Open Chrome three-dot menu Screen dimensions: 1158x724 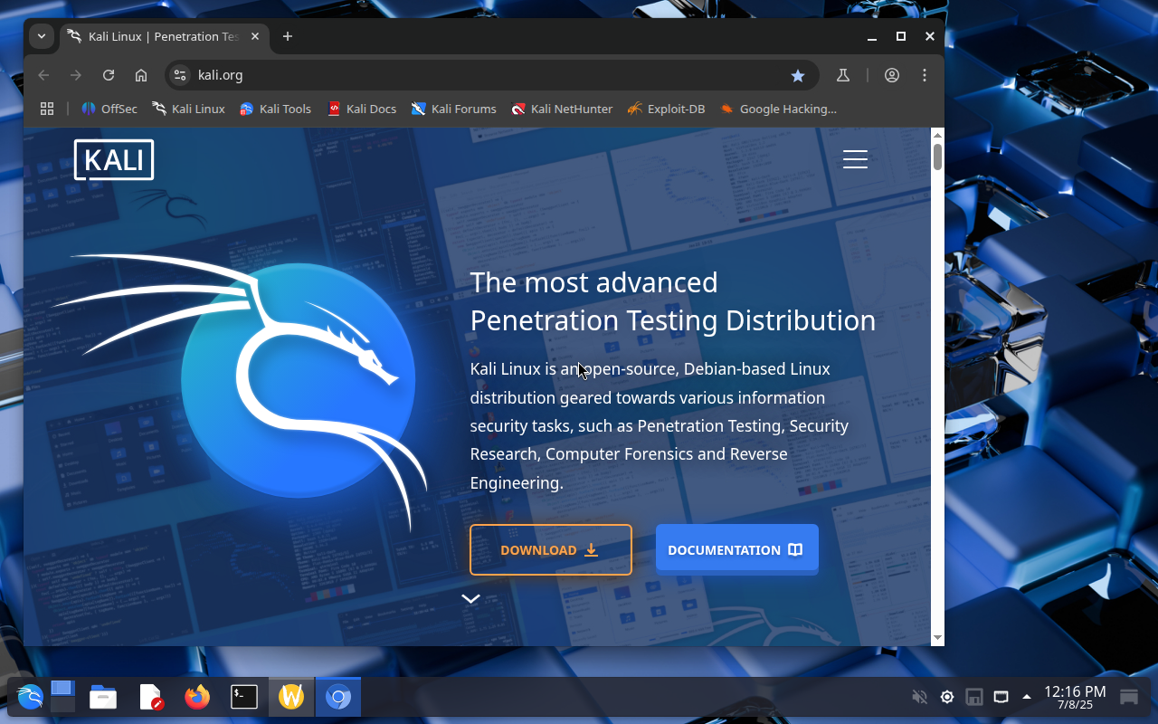coord(925,75)
